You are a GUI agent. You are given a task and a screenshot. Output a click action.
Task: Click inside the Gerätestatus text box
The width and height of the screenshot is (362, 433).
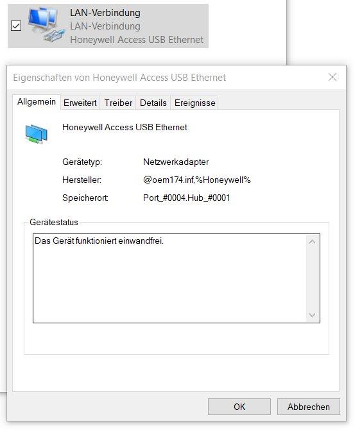177,278
